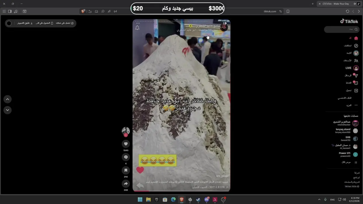Open site settings sliders icon next to tiktok.com

[x=280, y=11]
